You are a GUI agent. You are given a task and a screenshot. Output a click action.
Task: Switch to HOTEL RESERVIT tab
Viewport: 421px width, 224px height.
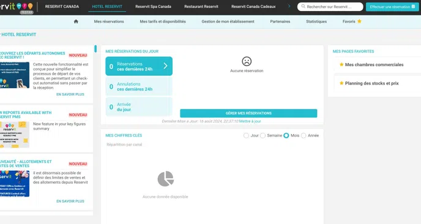(x=107, y=7)
